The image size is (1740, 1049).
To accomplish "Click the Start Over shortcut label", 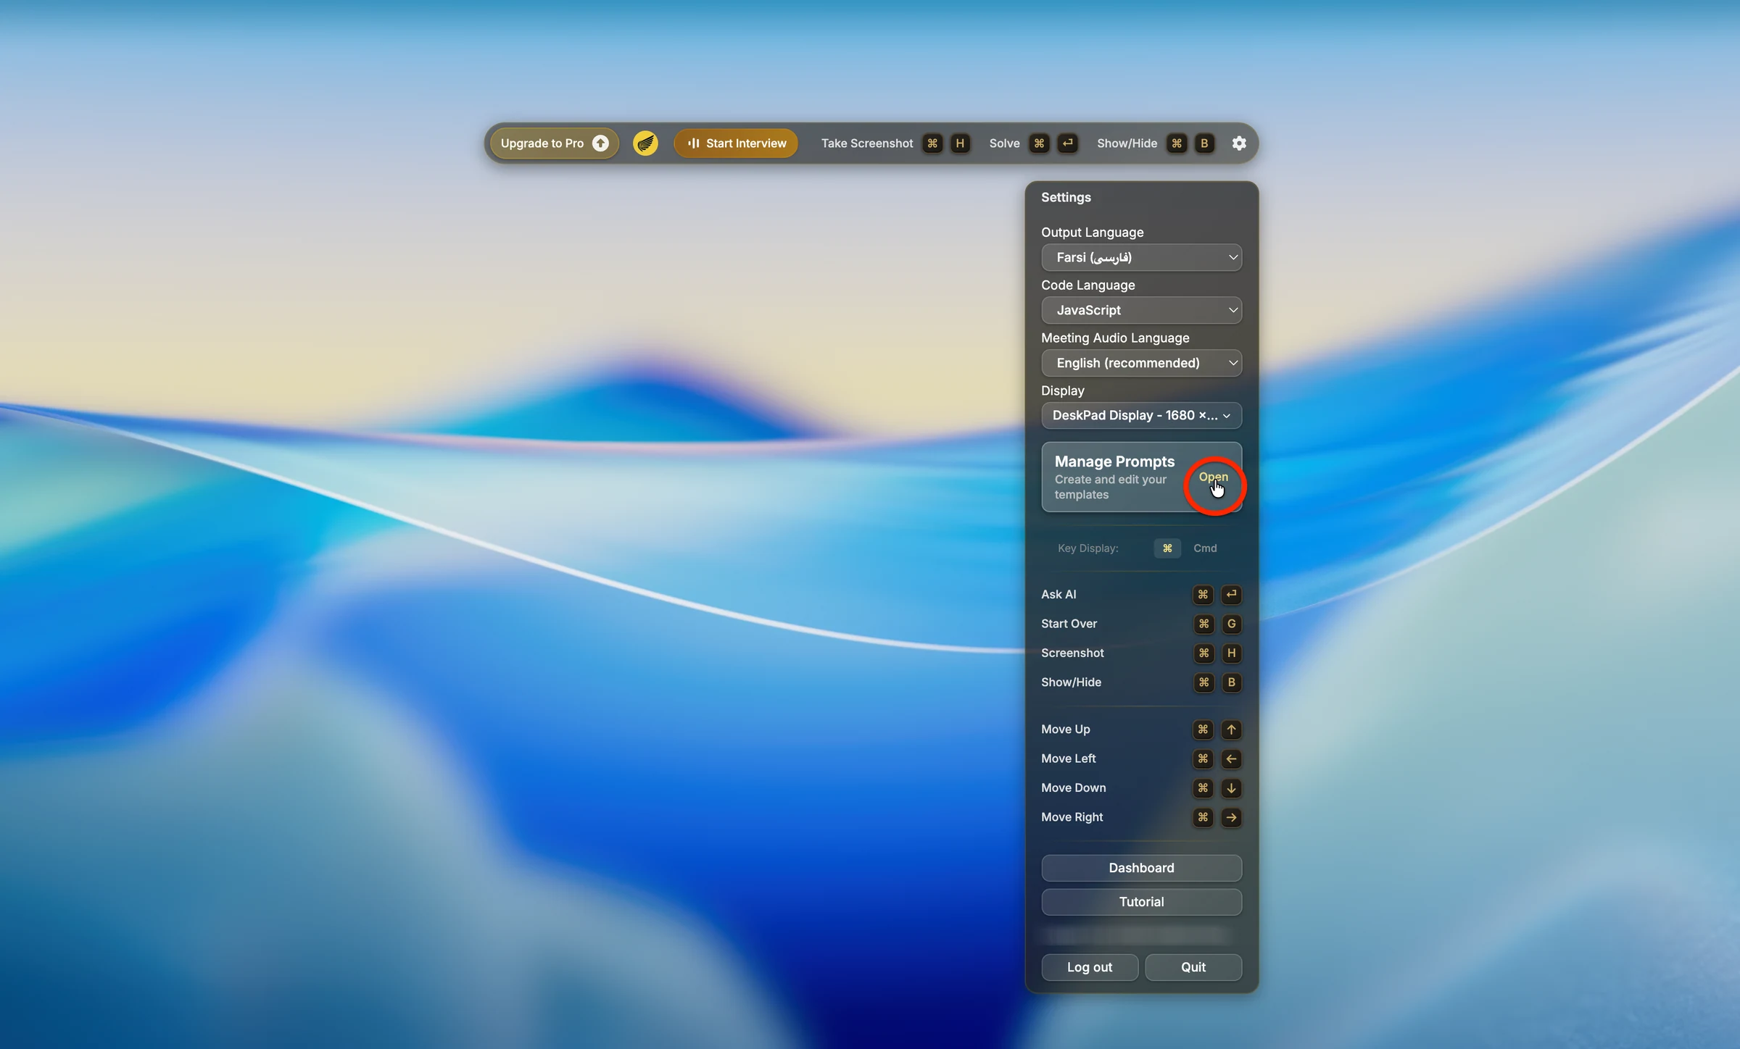I will click(x=1069, y=624).
